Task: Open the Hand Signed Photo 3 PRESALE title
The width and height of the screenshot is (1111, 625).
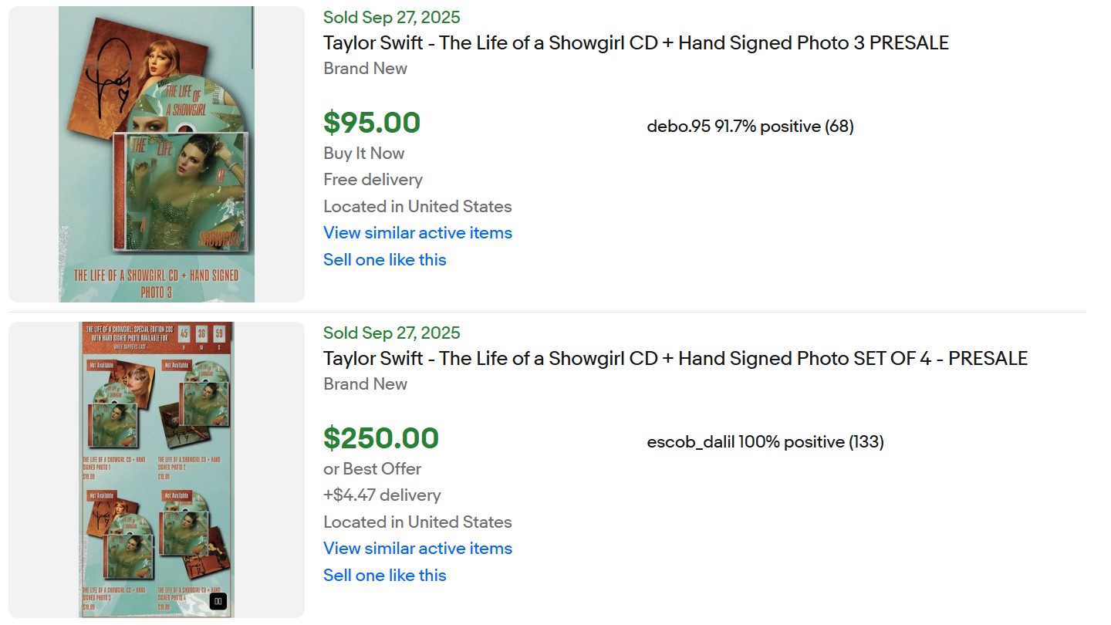Action: [636, 43]
